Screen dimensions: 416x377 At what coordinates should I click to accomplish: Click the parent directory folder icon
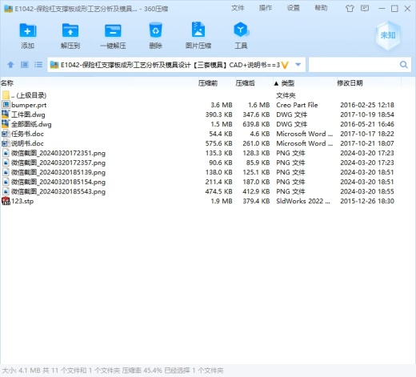6,95
